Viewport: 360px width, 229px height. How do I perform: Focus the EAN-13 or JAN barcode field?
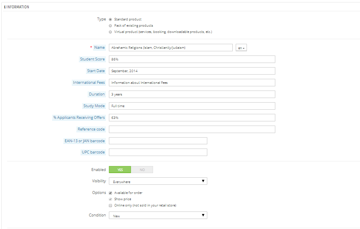pos(158,141)
